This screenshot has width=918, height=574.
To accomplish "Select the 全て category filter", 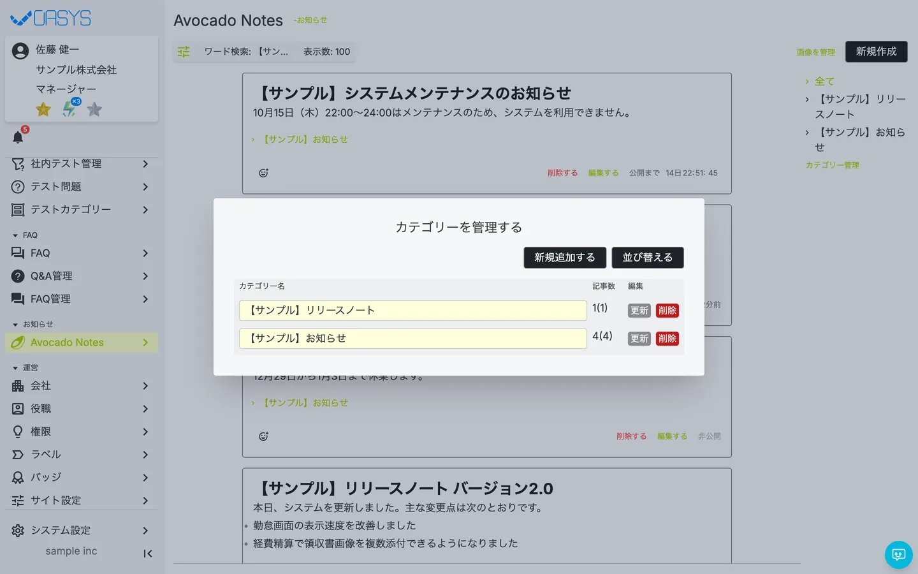I will click(824, 82).
